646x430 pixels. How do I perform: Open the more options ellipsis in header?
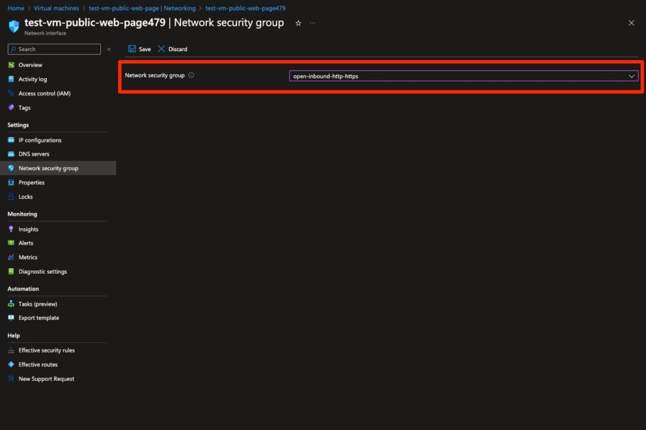pos(313,23)
